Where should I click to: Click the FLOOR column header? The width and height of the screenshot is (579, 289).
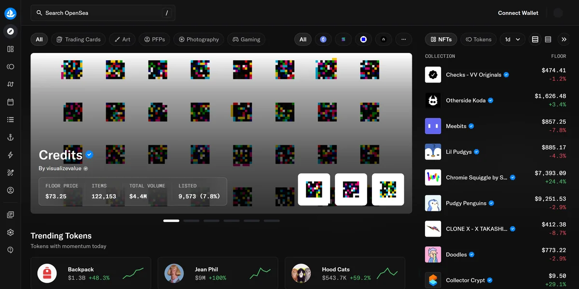pyautogui.click(x=558, y=56)
